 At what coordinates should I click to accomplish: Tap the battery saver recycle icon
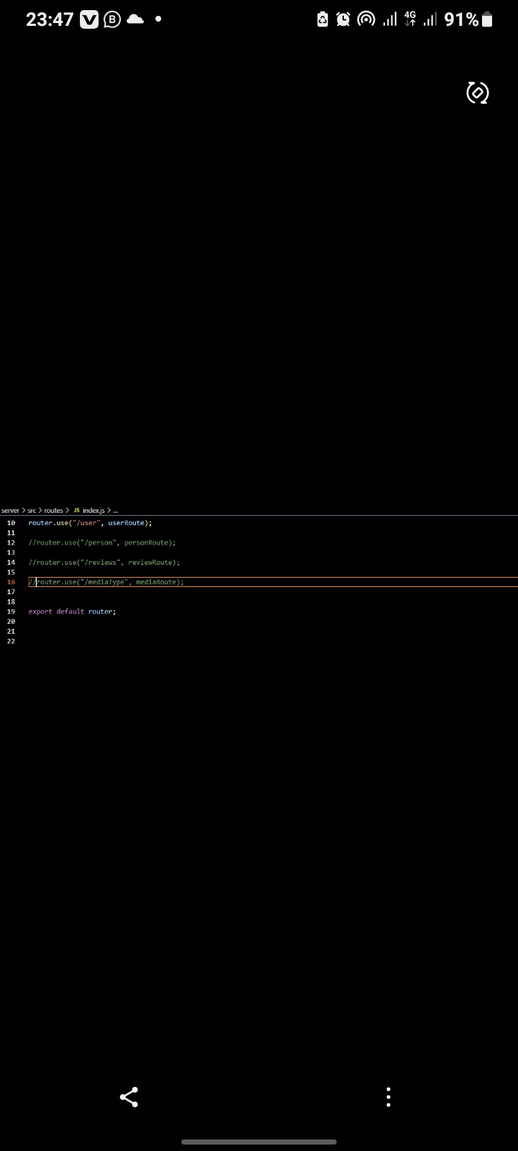[322, 19]
